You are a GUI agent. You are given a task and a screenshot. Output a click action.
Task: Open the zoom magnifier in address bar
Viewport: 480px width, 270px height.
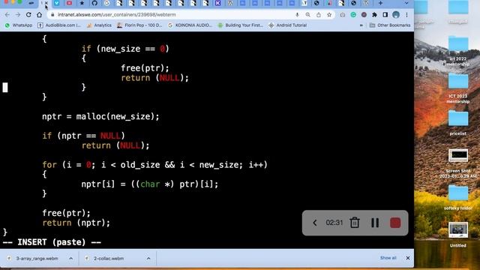pyautogui.click(x=307, y=15)
